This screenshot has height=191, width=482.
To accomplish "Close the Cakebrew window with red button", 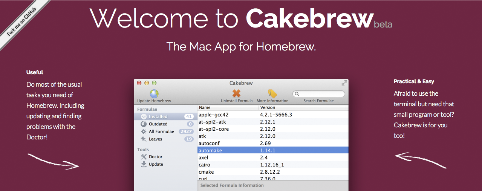I will point(139,83).
